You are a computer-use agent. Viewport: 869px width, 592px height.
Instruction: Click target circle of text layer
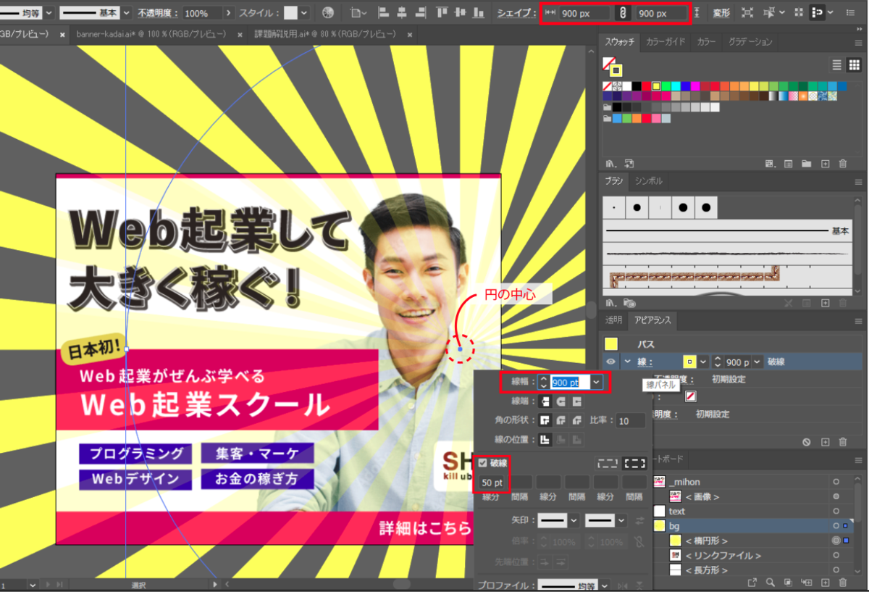click(x=836, y=512)
